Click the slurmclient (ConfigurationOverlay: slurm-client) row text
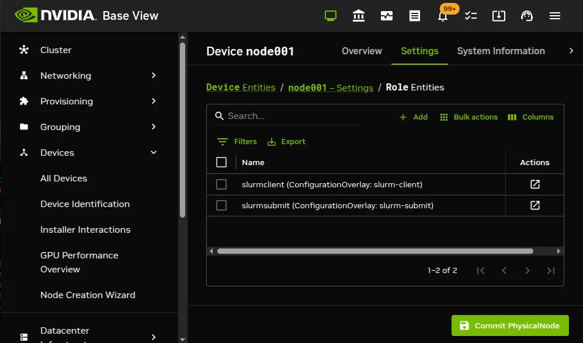This screenshot has width=583, height=343. [332, 184]
